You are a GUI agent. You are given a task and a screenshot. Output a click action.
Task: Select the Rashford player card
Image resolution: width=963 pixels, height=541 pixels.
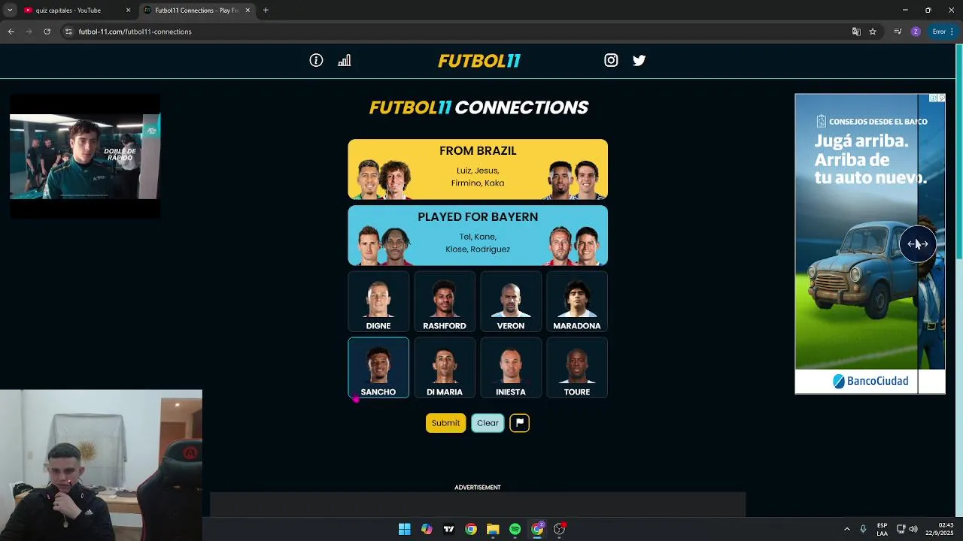pyautogui.click(x=445, y=301)
